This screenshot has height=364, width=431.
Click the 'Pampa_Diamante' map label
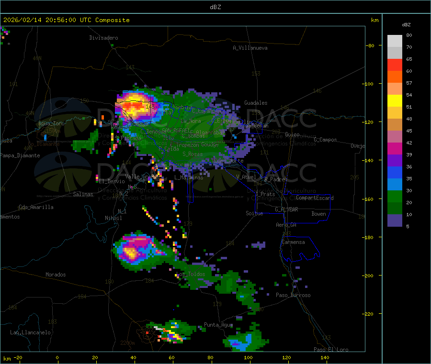coord(20,155)
